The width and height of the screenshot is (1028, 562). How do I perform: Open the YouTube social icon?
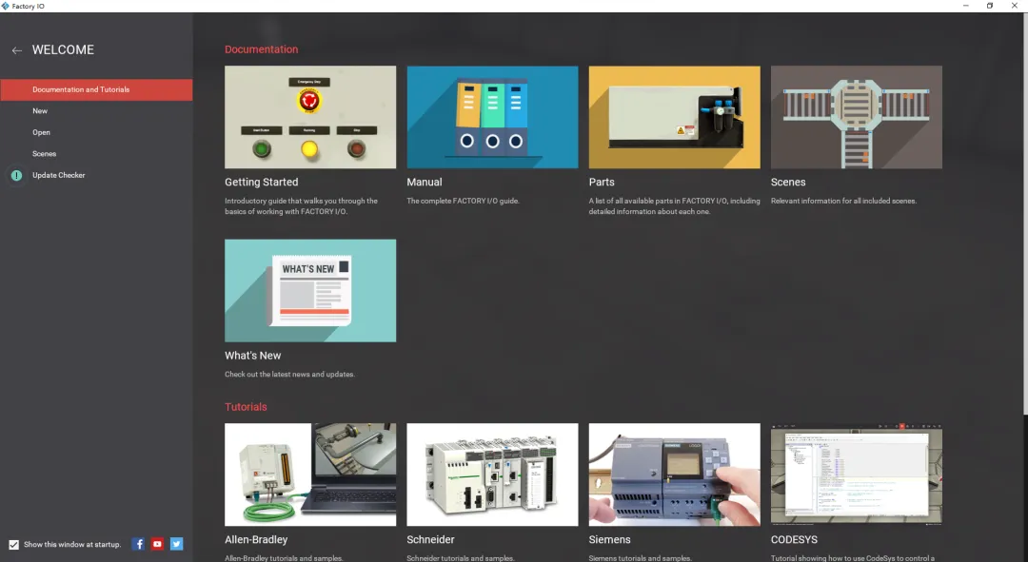tap(157, 544)
